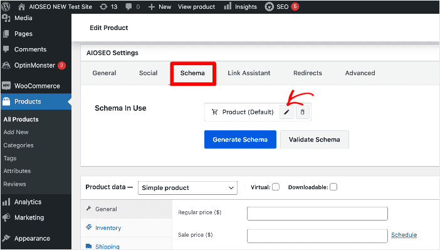Open the Schedule sale price link
Screen dimensions: 440x250
404,235
